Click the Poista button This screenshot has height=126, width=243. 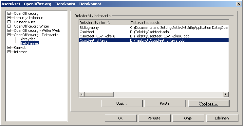coord(165,103)
